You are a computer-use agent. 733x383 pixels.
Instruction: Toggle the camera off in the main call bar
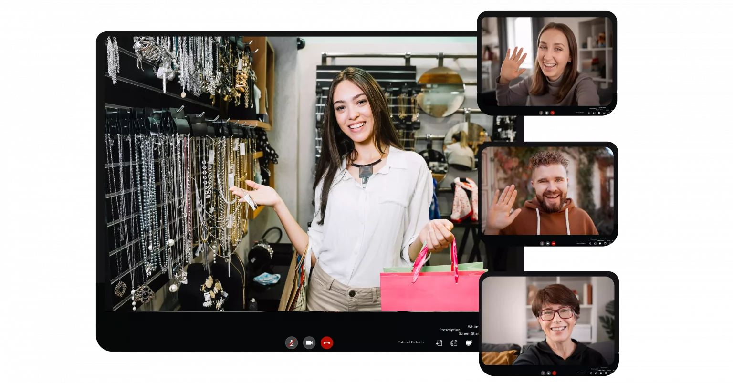309,342
